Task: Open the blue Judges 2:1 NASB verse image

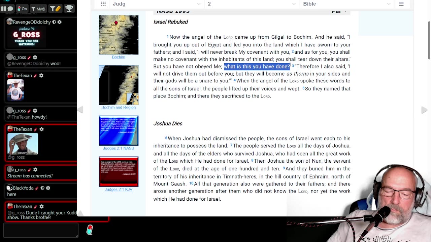Action: pos(119,131)
